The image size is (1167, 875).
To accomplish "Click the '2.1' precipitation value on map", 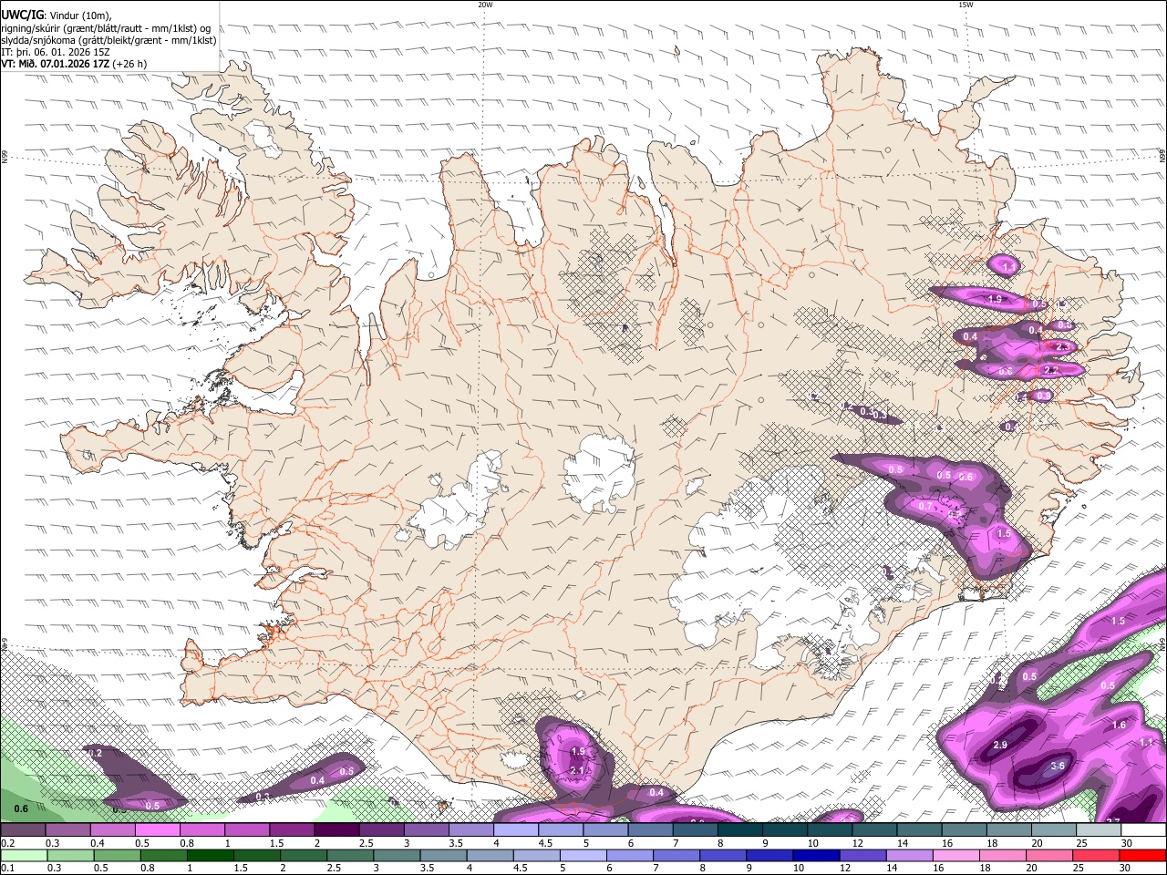I will point(577,771).
